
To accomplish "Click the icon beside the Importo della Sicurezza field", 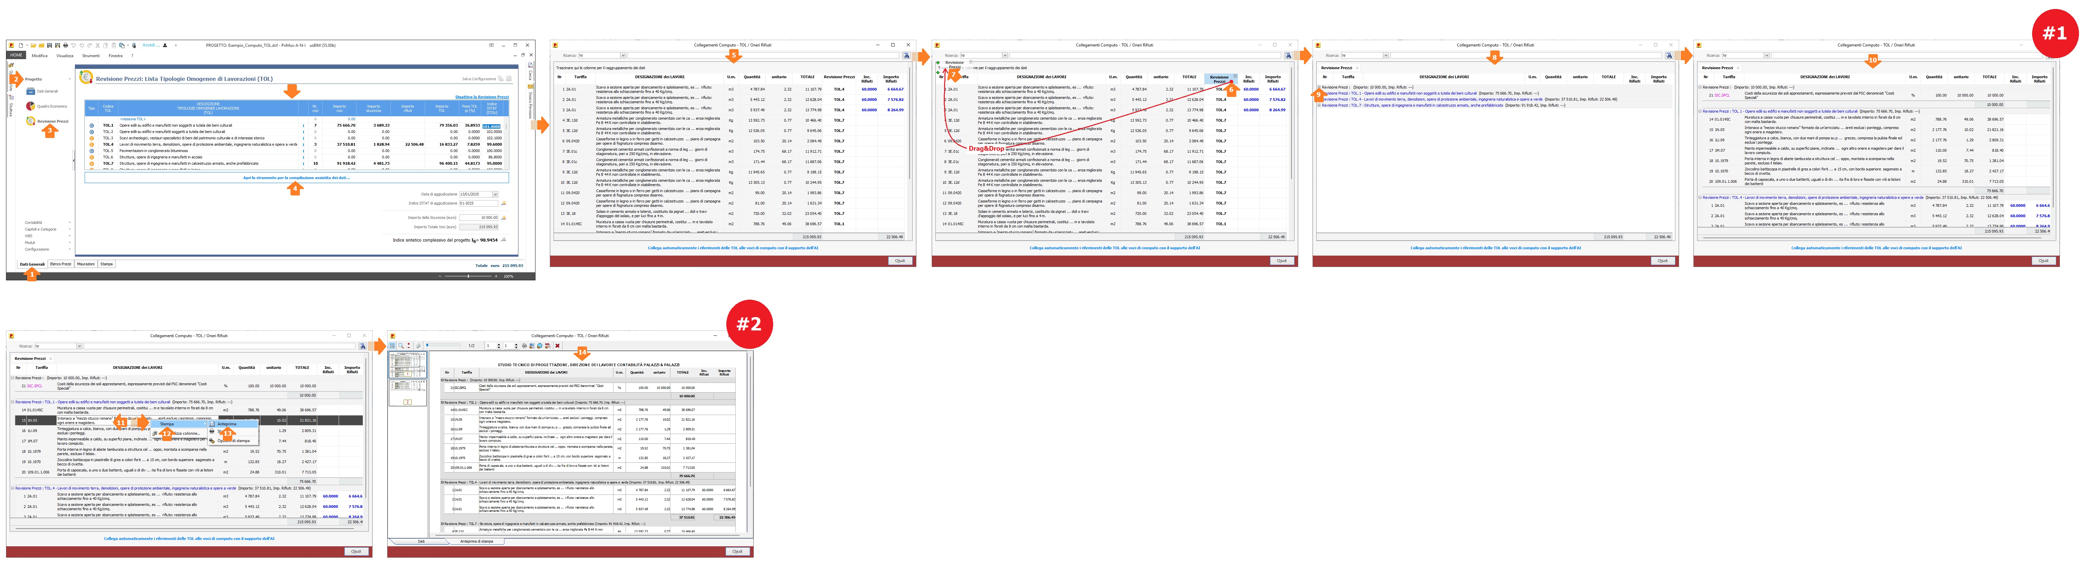I will 503,218.
